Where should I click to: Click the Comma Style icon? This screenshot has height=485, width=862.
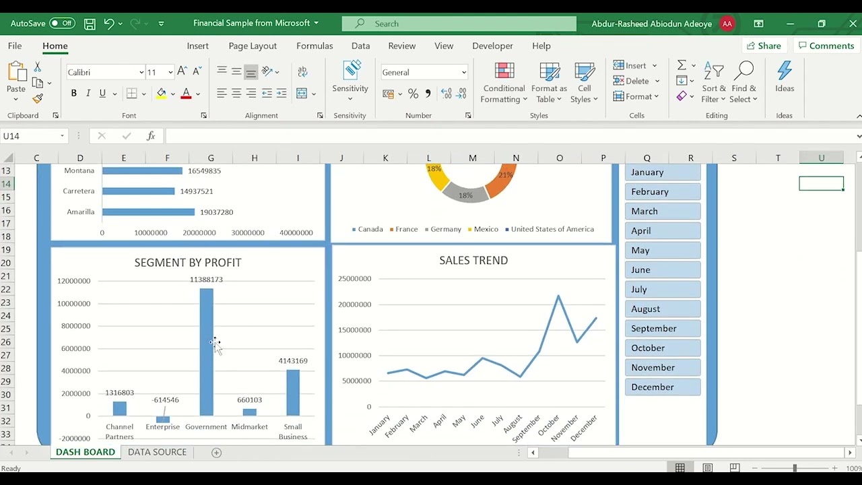pyautogui.click(x=429, y=94)
